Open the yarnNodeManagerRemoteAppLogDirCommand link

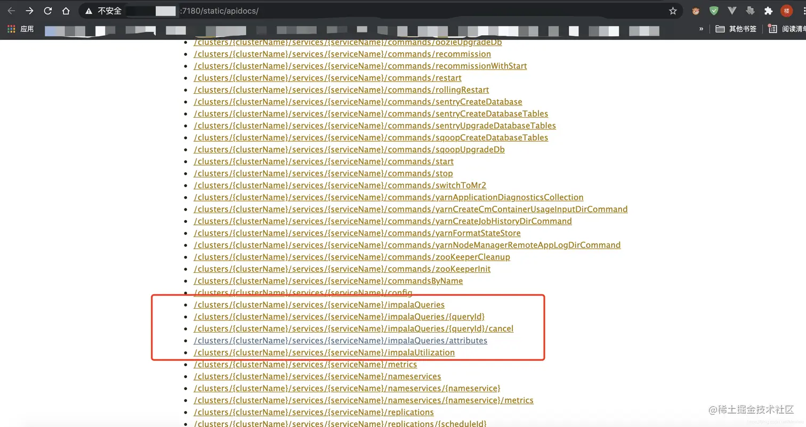tap(407, 245)
